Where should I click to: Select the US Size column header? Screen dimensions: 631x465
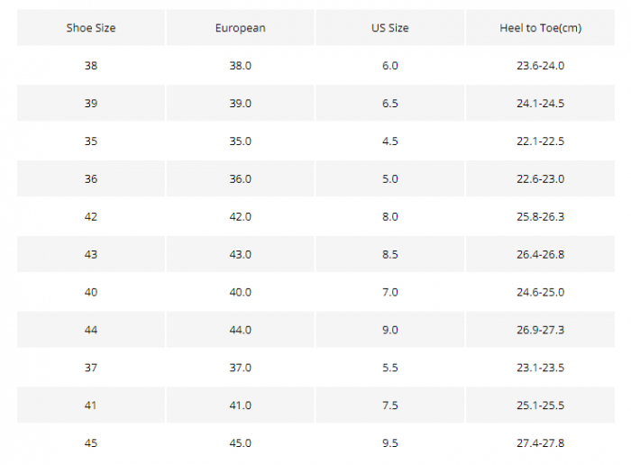point(389,28)
